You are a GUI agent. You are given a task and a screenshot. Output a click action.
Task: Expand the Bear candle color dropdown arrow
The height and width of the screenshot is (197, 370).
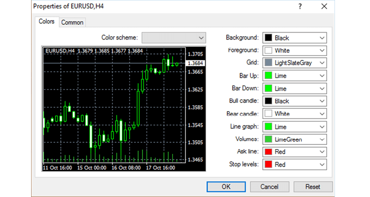[x=322, y=114]
